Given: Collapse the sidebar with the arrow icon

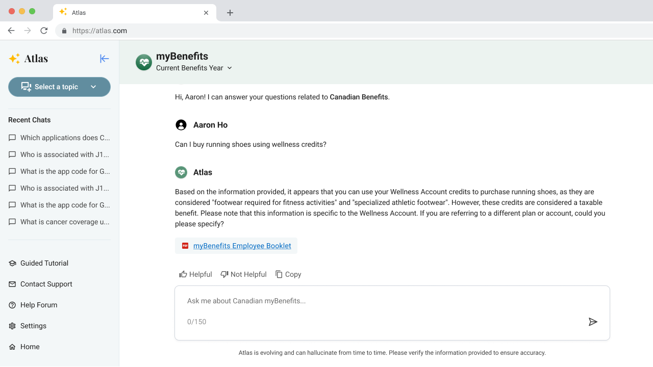Looking at the screenshot, I should pos(105,59).
